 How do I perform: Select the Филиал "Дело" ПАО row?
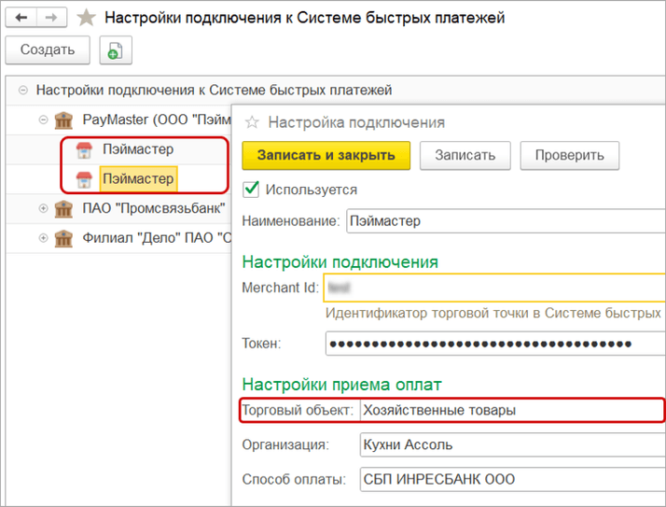[x=119, y=238]
